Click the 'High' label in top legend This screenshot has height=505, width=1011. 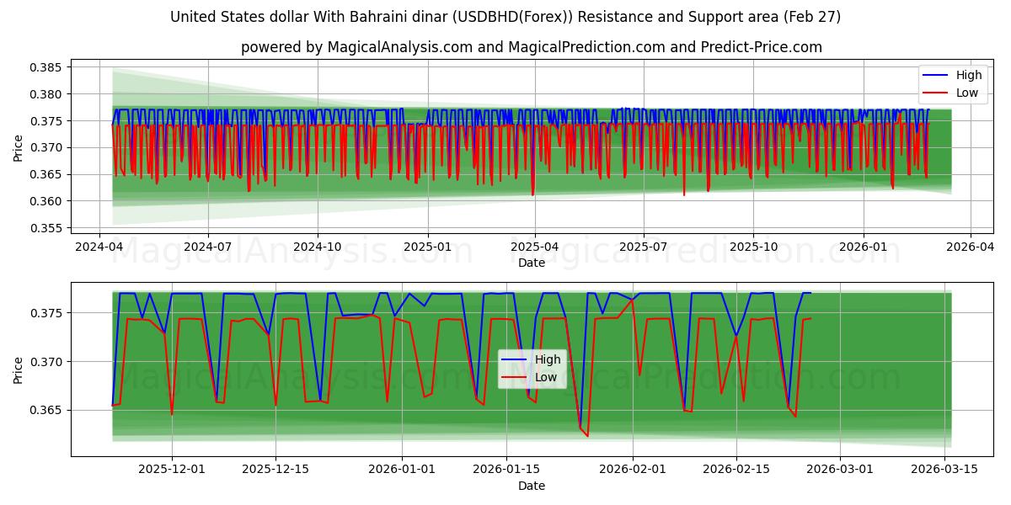pos(969,75)
